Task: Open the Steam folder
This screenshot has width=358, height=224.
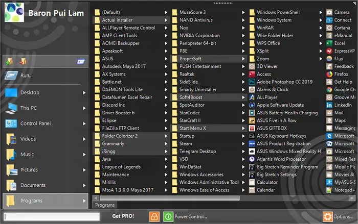Action: point(208,144)
